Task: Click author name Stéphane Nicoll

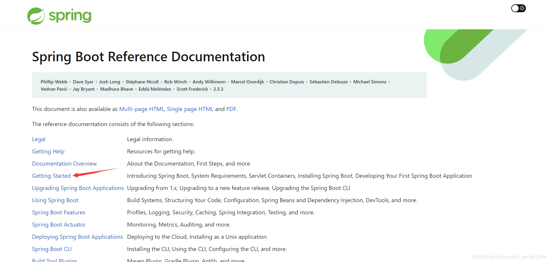Action: [142, 82]
